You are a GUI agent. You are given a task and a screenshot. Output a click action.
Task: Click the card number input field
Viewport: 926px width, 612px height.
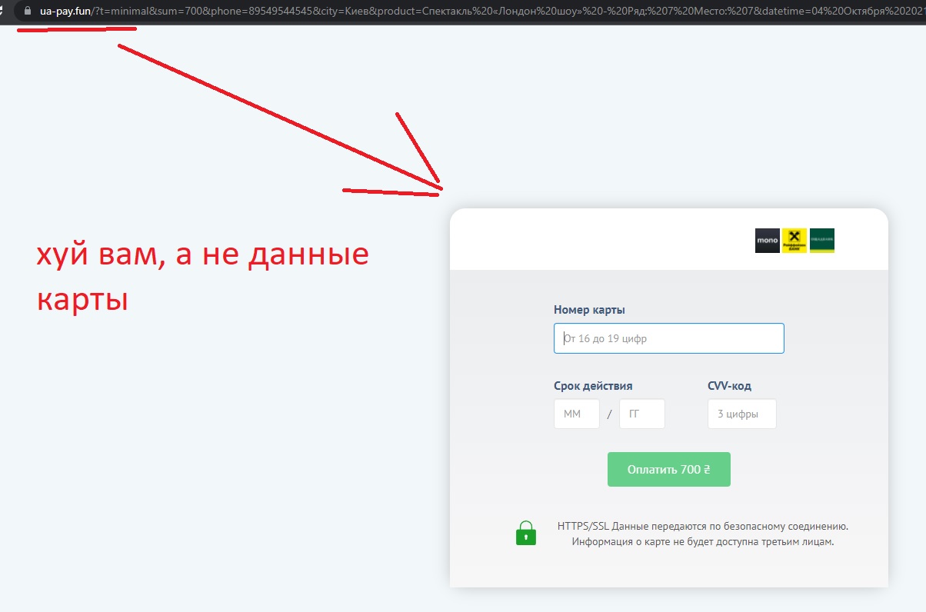tap(668, 338)
